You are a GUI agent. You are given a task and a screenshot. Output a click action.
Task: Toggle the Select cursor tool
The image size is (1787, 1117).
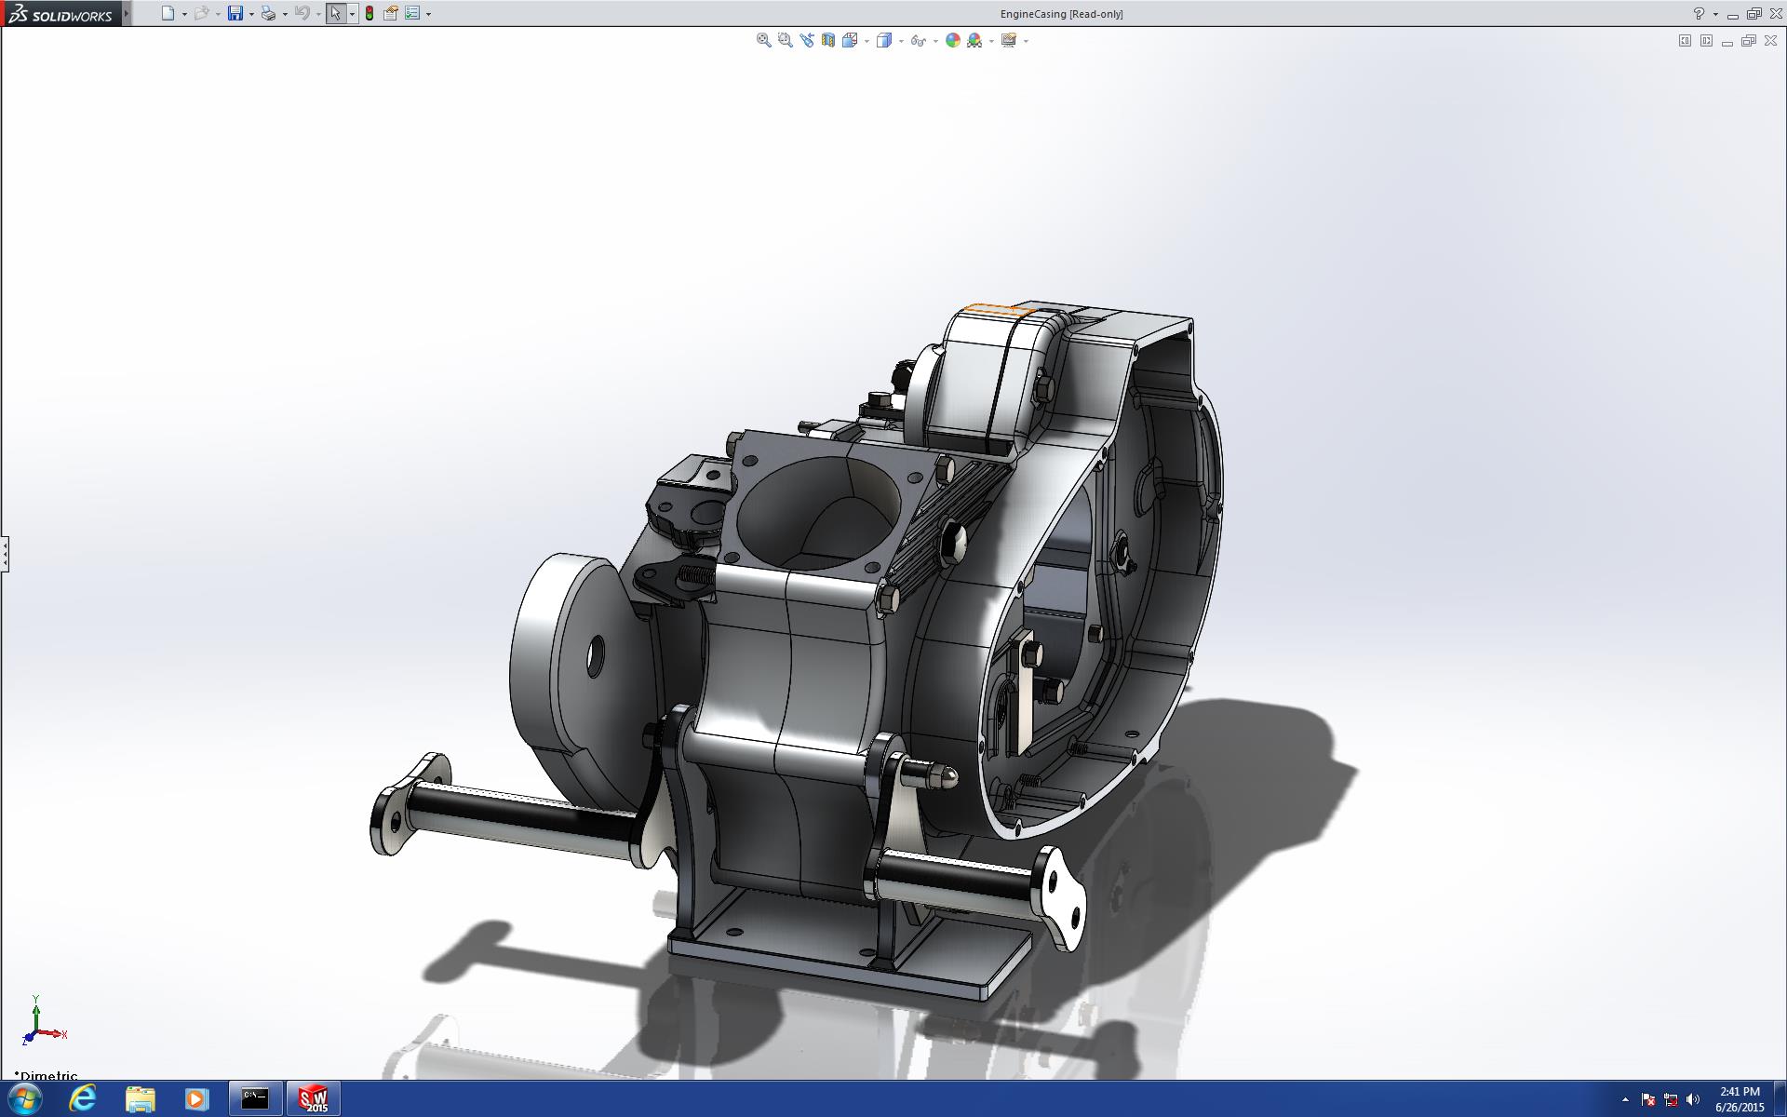[335, 13]
